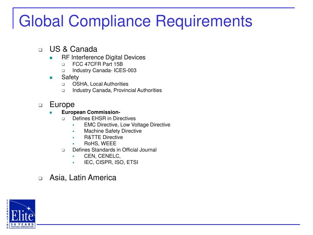The width and height of the screenshot is (313, 235).
Task: Select the RF Interference Digital Devices line
Action: coord(103,57)
